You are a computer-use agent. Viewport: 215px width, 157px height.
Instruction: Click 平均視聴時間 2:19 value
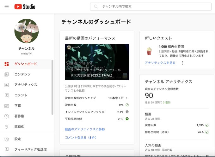click(x=121, y=119)
